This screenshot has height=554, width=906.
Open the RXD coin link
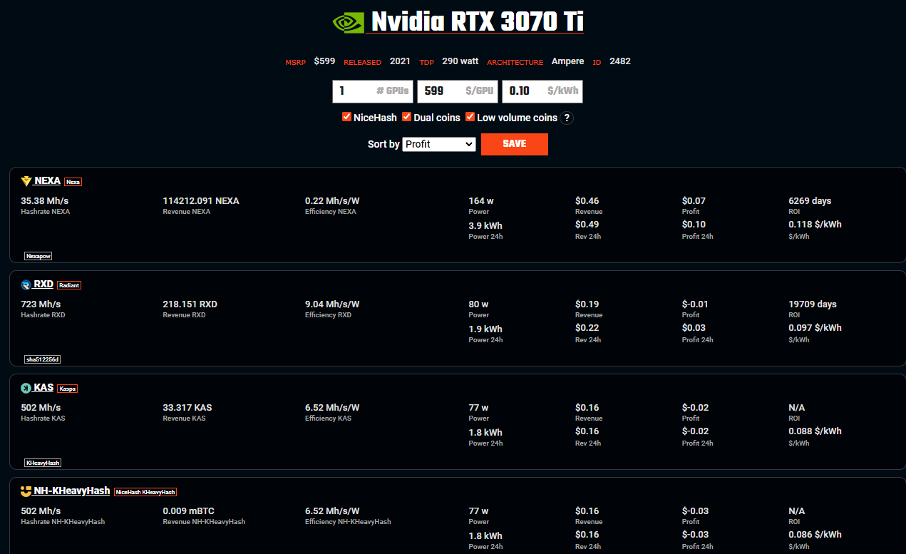(x=43, y=284)
